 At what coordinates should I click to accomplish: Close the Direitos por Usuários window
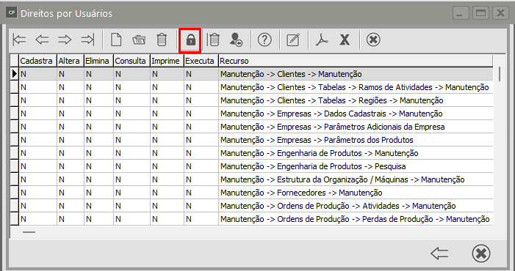point(500,13)
